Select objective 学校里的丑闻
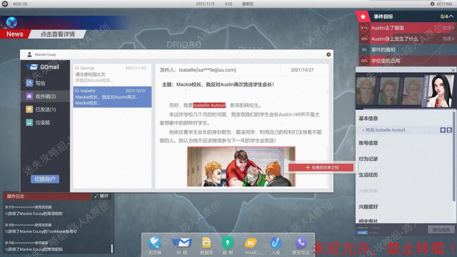 click(x=407, y=61)
